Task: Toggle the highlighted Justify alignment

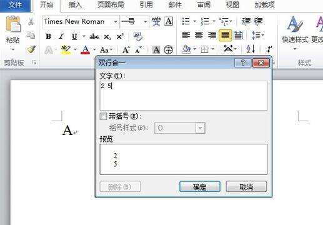Action: coord(225,35)
